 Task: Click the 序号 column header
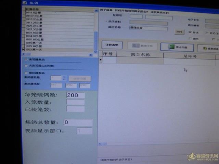pyautogui.click(x=109, y=54)
